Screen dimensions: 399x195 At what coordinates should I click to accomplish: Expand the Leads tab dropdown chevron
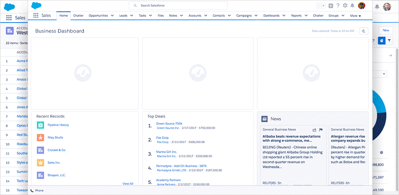coord(132,15)
